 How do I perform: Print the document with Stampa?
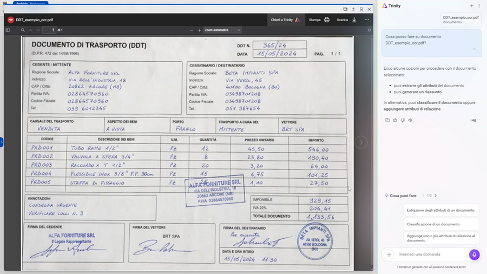[319, 20]
